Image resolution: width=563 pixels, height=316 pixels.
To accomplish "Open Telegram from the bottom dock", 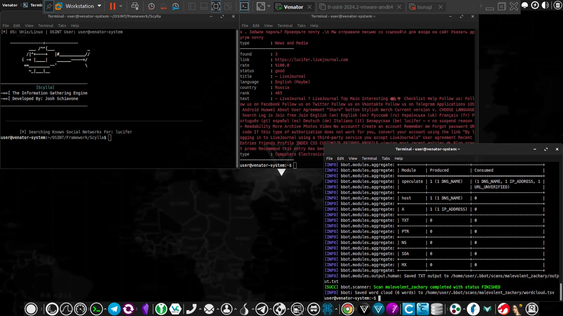I will tap(114, 309).
